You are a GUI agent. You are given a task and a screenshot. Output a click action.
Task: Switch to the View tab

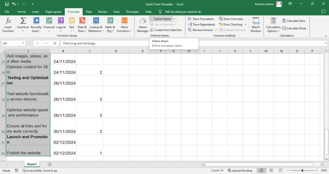pos(116,12)
